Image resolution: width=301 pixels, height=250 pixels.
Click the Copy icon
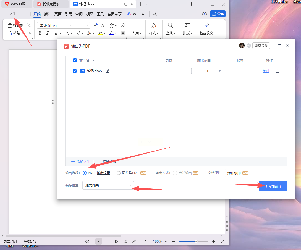point(29,33)
